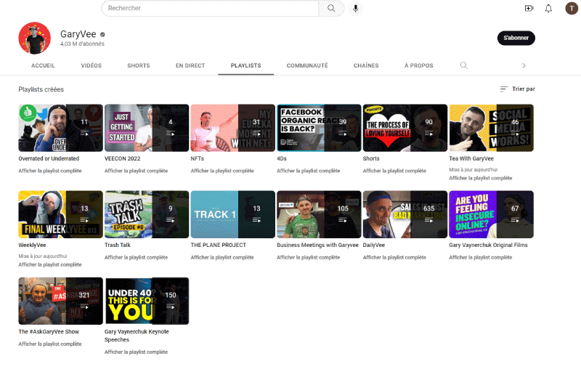Screen dimensions: 581x385
Task: View full playlist under DailyVee
Action: 394,258
